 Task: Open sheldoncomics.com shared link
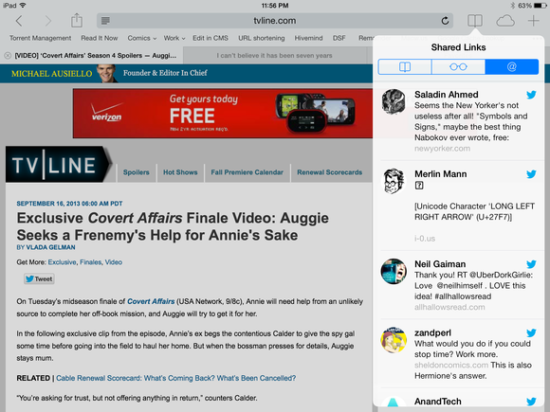451,365
